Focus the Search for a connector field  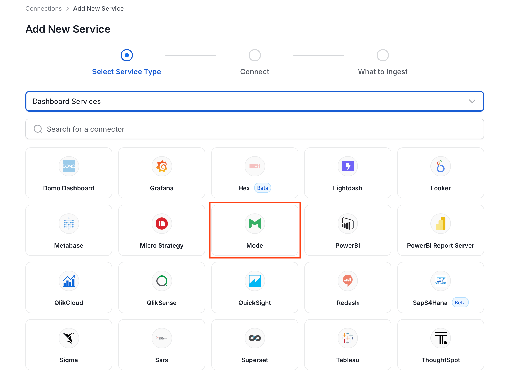pos(255,129)
